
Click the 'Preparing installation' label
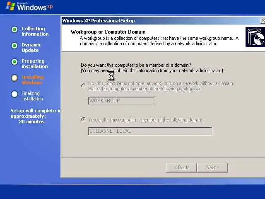35,63
